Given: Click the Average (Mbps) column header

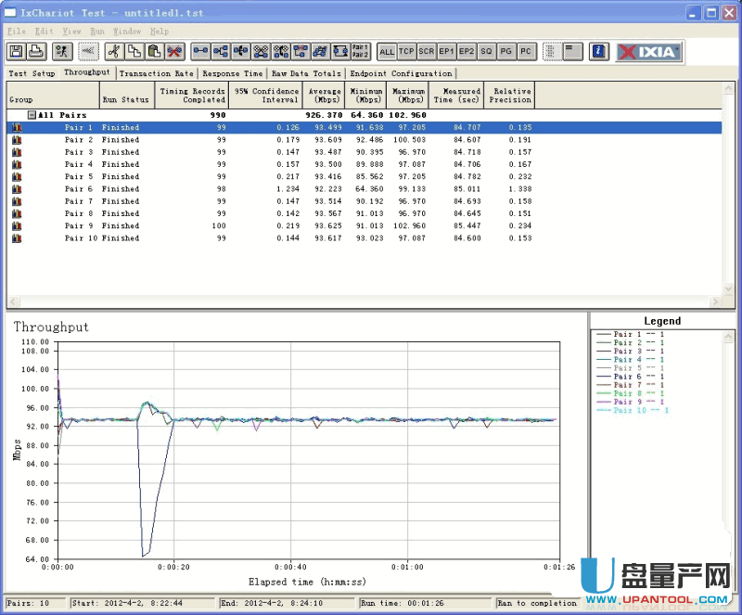Looking at the screenshot, I should [325, 96].
